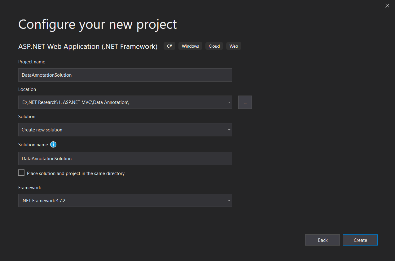Open the Framework version dropdown
The height and width of the screenshot is (261, 395).
pyautogui.click(x=229, y=200)
